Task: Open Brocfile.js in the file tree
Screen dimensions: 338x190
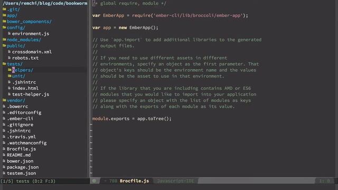Action: (21, 149)
